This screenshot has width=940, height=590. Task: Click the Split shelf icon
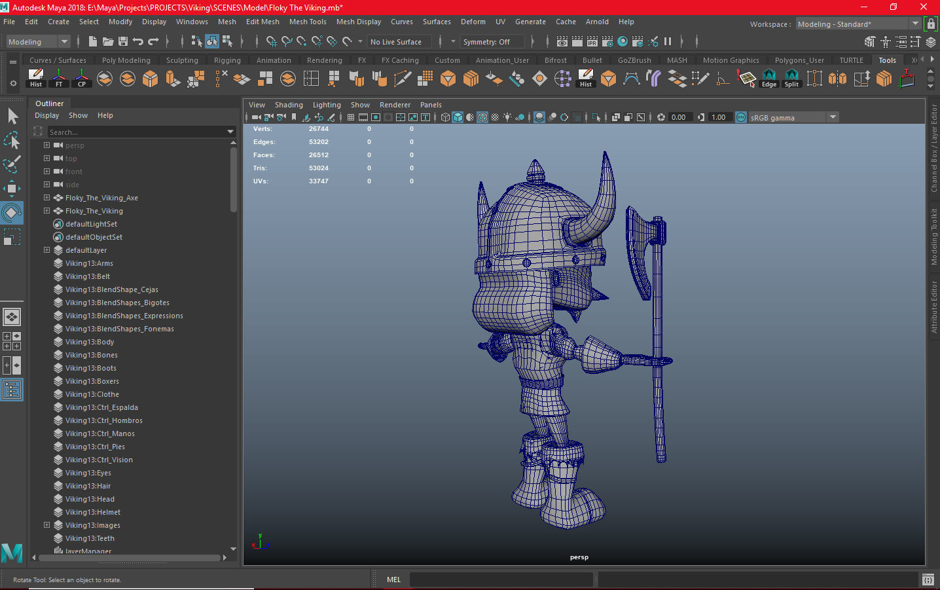(x=792, y=79)
